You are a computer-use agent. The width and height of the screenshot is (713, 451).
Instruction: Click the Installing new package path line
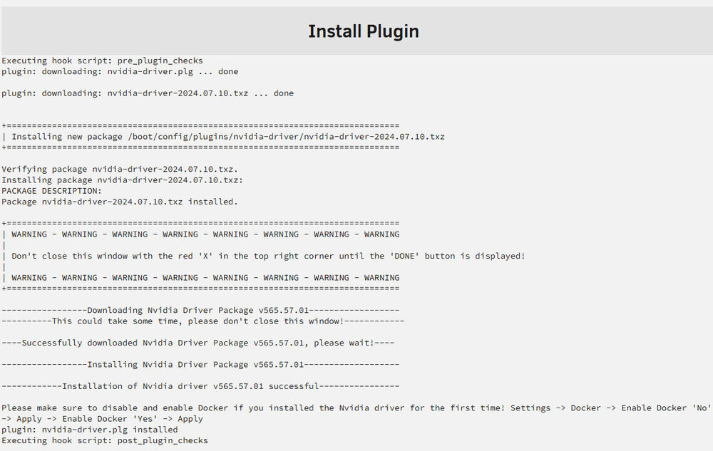223,137
